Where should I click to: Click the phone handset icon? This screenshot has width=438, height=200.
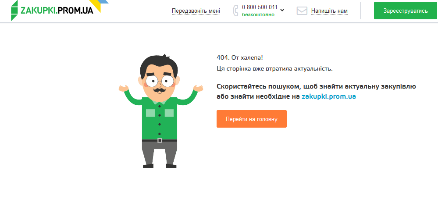(235, 11)
